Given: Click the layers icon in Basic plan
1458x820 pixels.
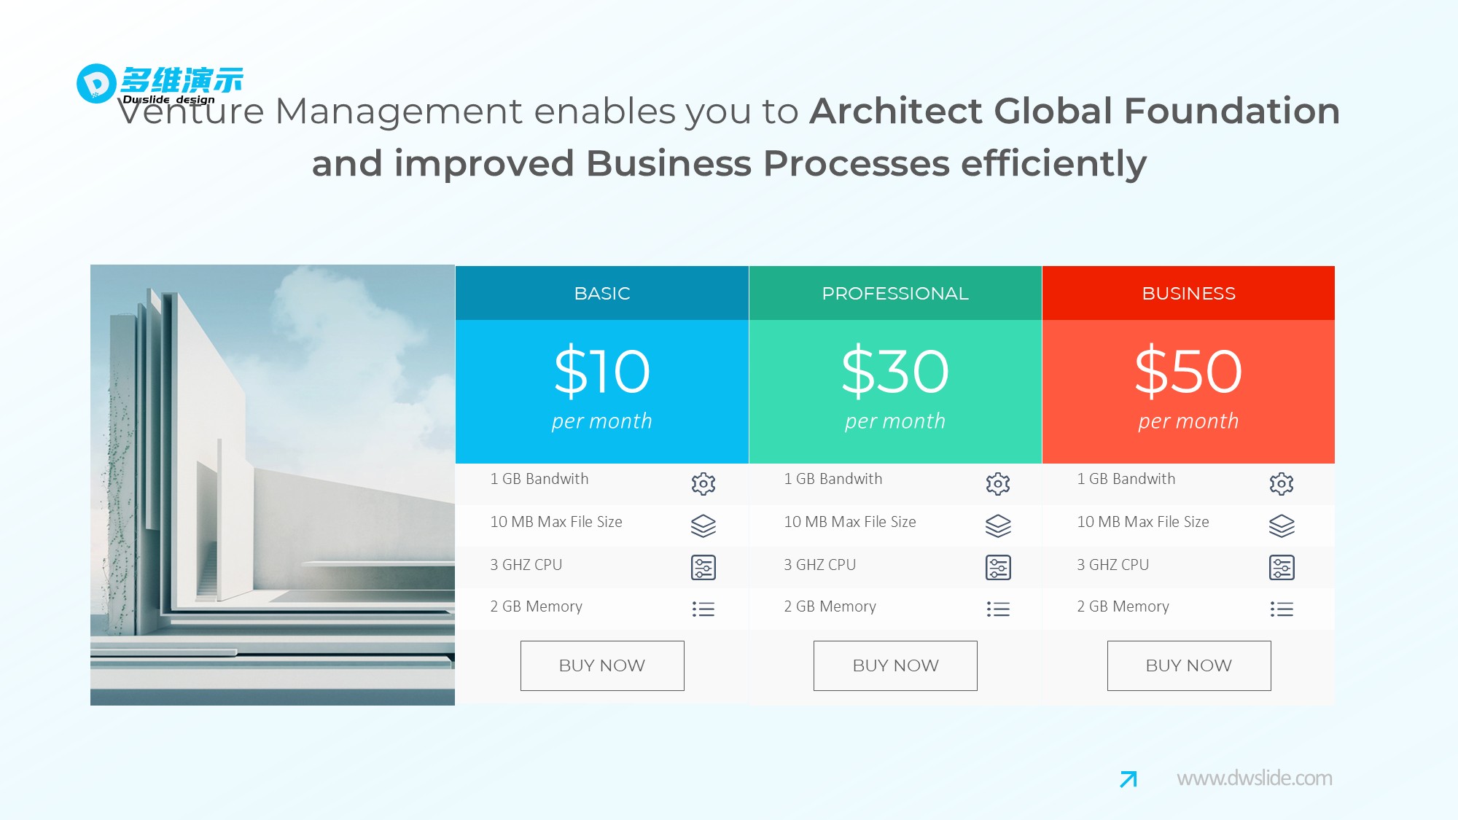Looking at the screenshot, I should point(703,526).
